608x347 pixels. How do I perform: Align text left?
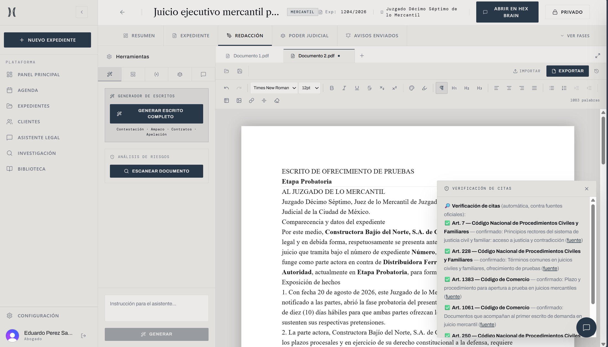tap(496, 88)
